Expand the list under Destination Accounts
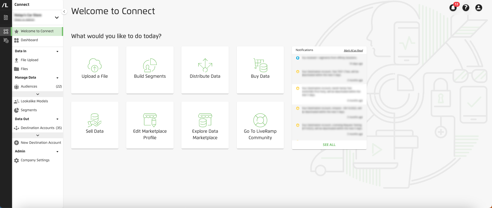 click(x=38, y=135)
